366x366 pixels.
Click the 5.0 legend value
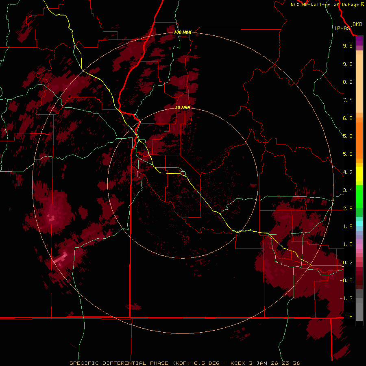tap(348, 154)
